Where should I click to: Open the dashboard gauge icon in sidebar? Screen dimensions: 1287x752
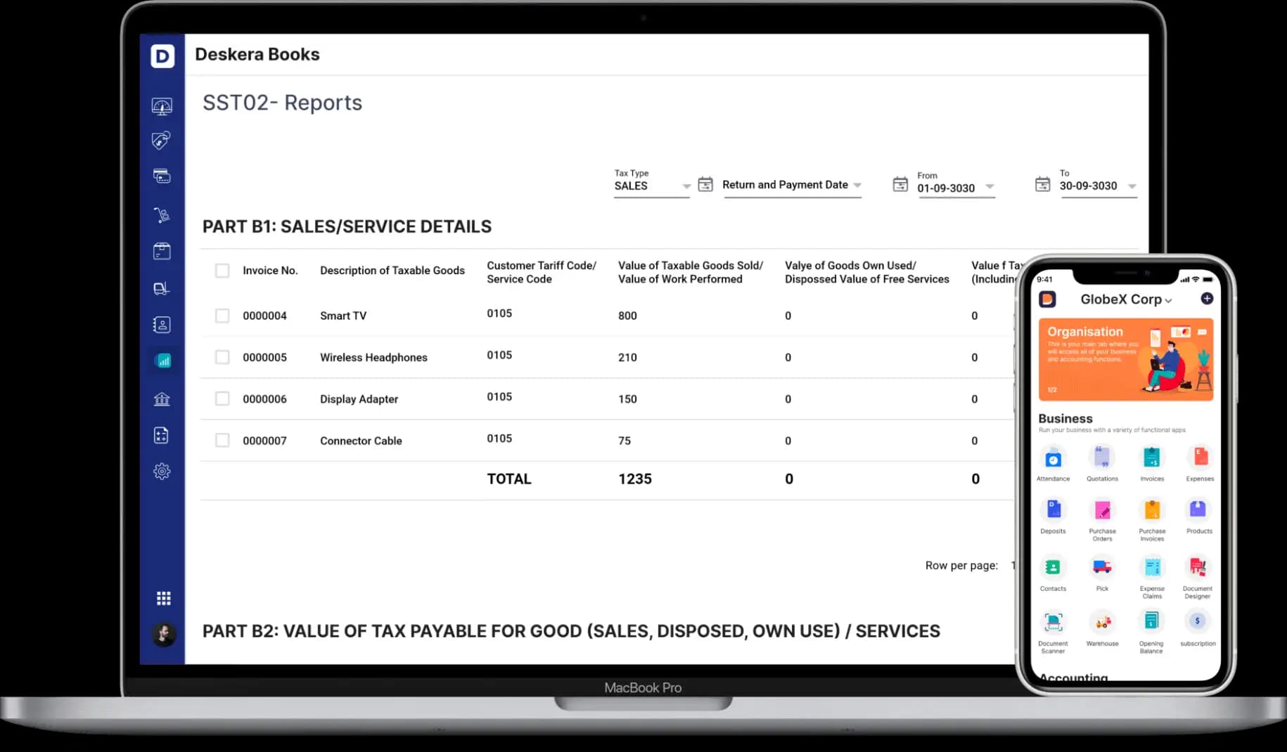point(162,106)
